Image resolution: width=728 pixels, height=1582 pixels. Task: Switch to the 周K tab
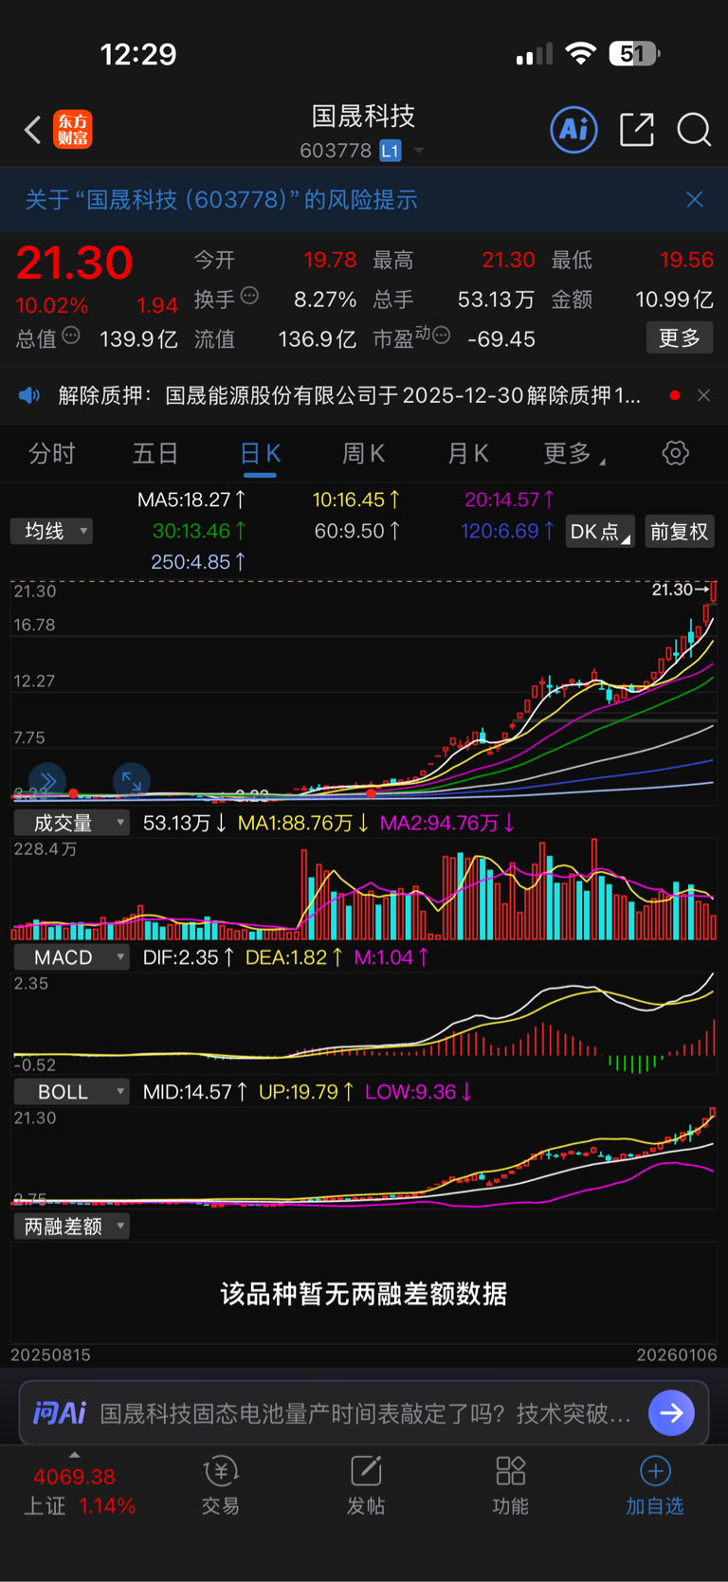coord(363,454)
